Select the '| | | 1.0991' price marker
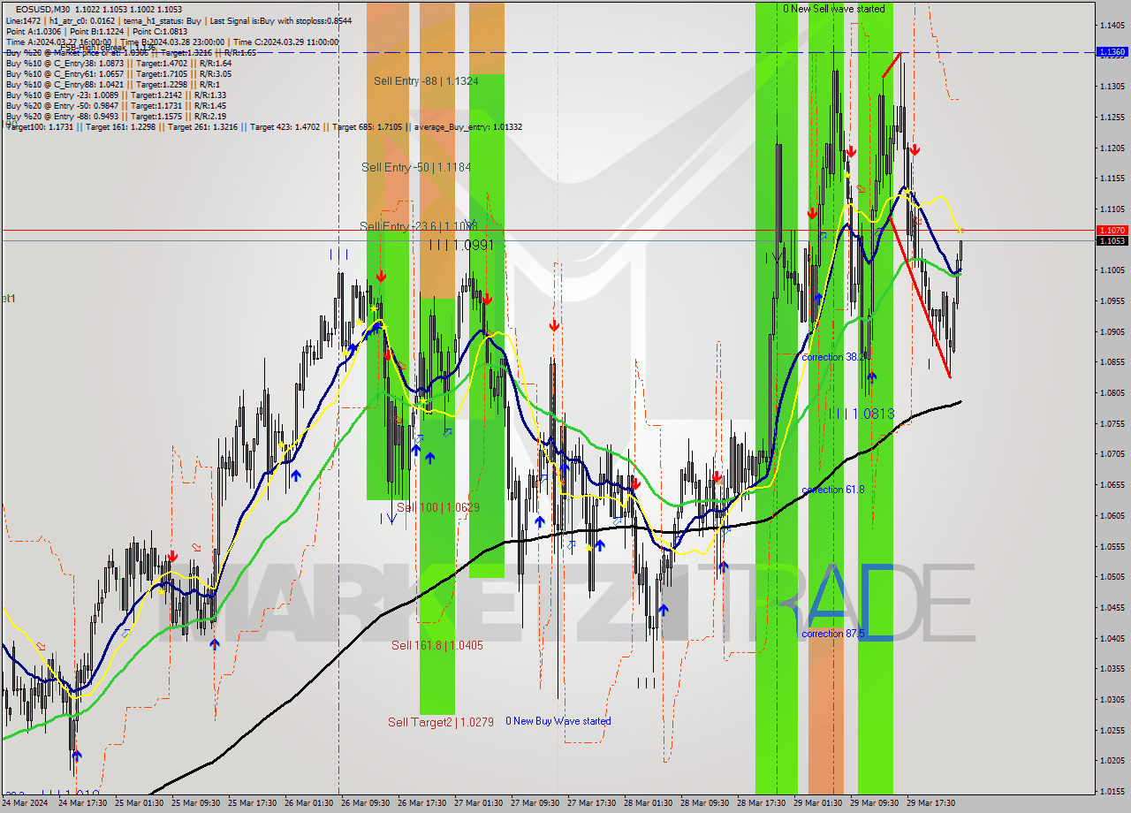This screenshot has width=1131, height=813. [x=460, y=244]
